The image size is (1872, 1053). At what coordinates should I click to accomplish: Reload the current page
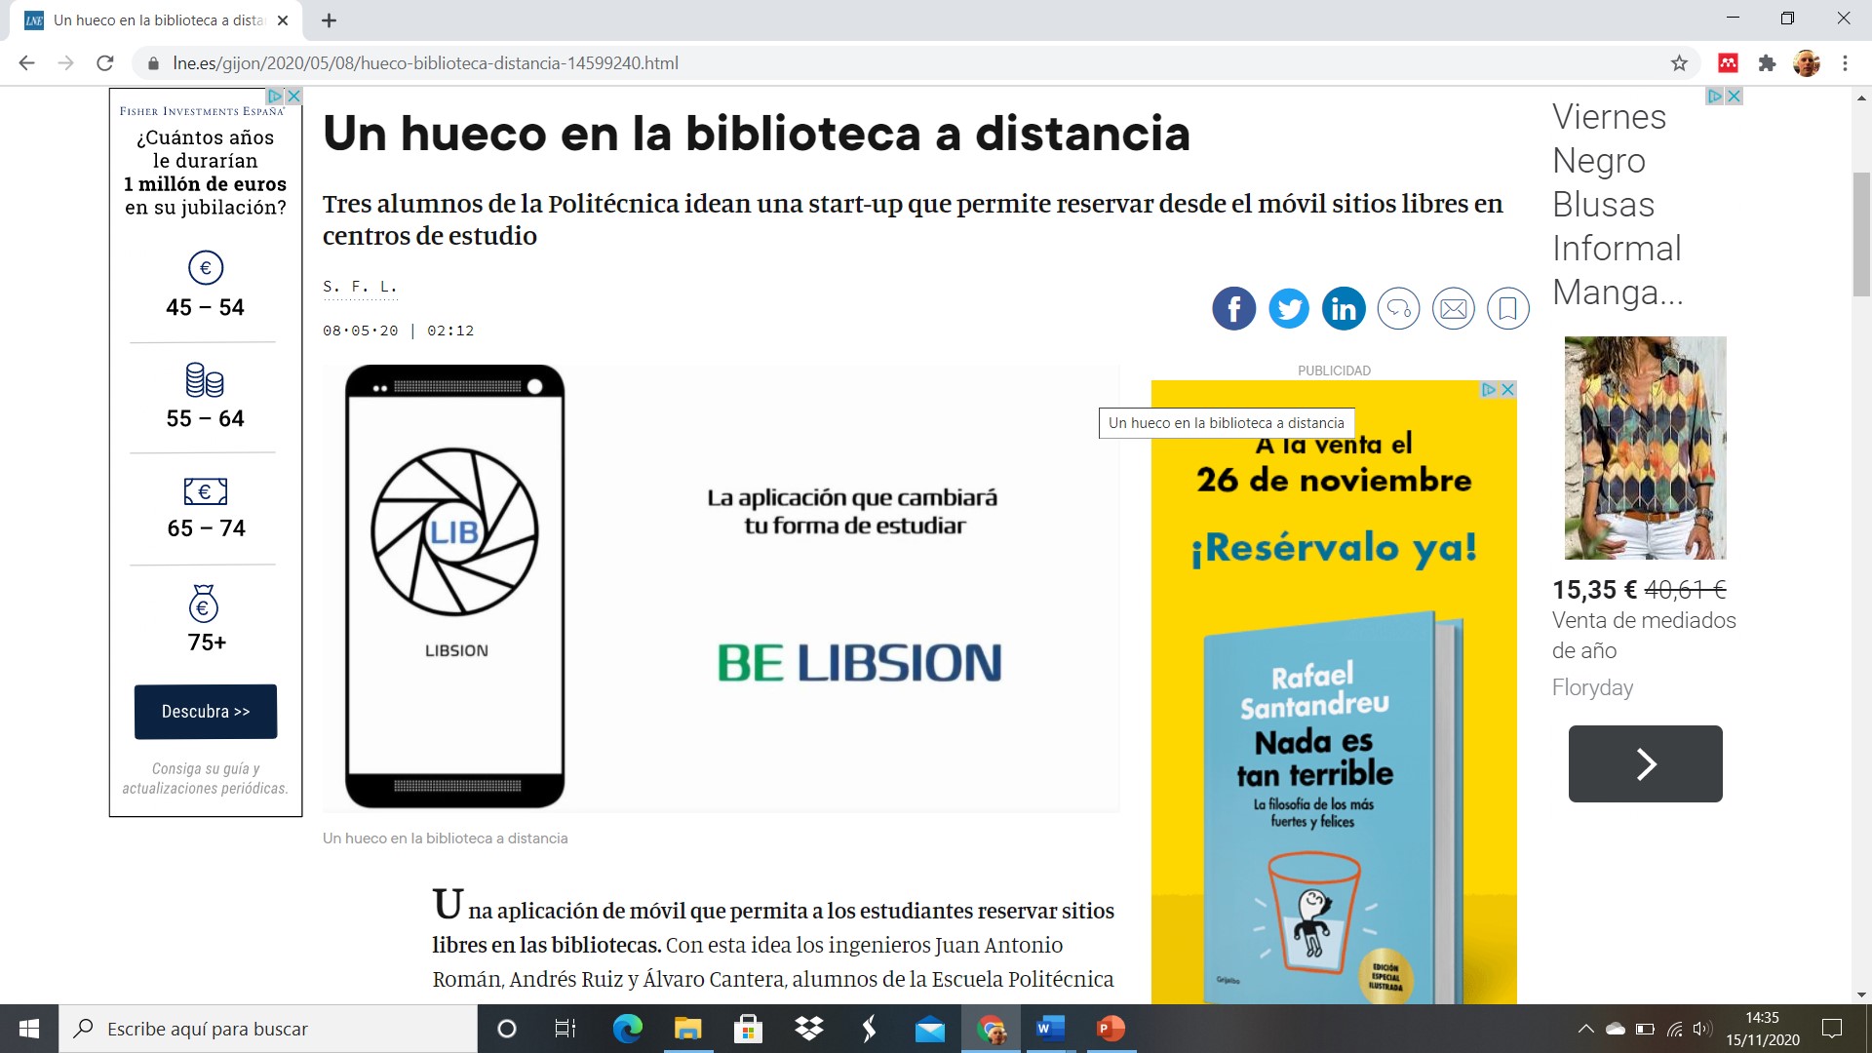click(x=105, y=63)
